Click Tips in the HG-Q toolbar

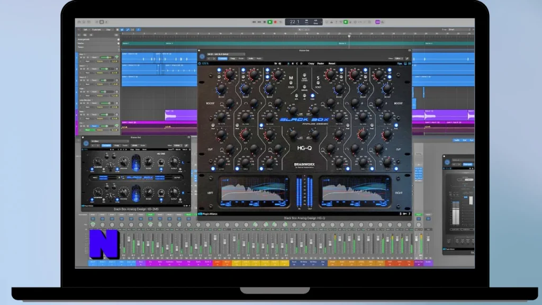pyautogui.click(x=399, y=64)
